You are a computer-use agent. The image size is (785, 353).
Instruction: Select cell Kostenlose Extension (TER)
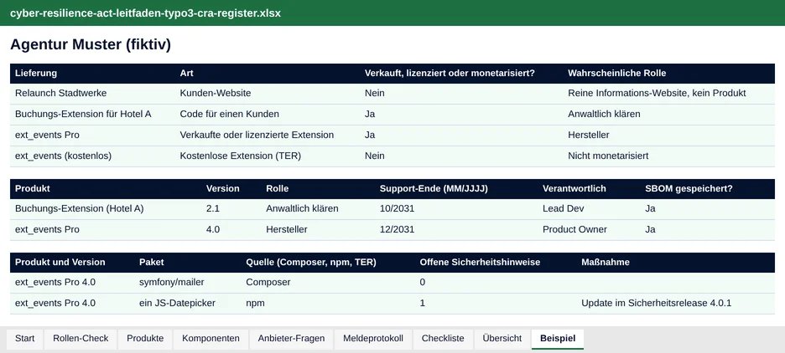click(x=241, y=156)
